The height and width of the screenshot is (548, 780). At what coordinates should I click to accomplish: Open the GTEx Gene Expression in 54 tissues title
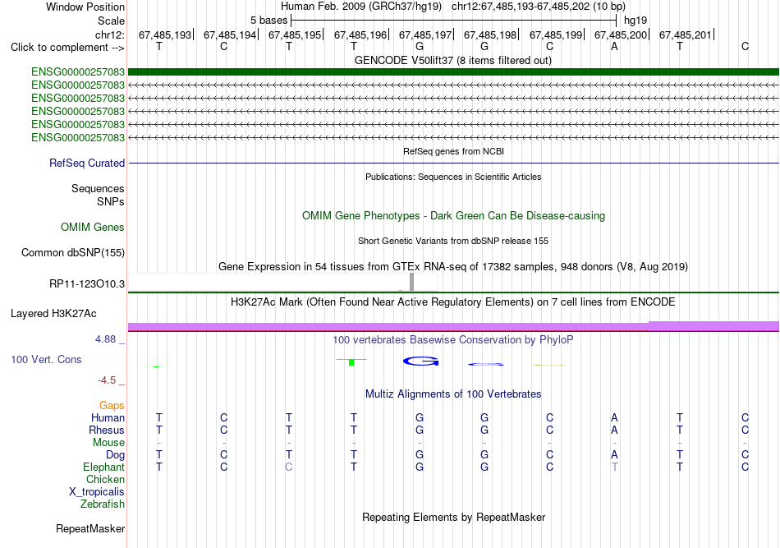(453, 267)
